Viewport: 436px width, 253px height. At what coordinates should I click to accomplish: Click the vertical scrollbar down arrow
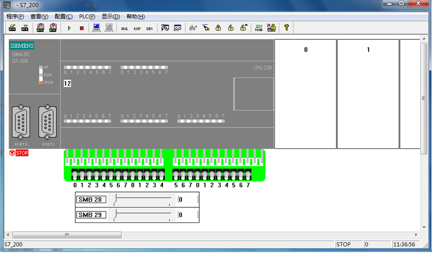424,227
